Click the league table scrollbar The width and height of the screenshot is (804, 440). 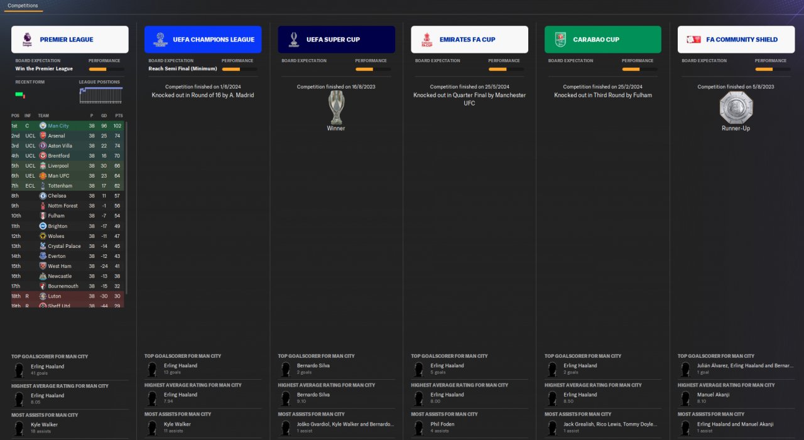point(126,207)
